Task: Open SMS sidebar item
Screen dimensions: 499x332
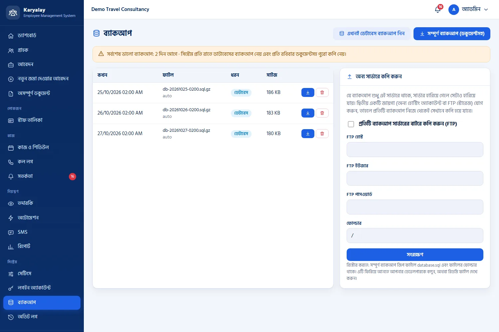Action: pyautogui.click(x=42, y=232)
